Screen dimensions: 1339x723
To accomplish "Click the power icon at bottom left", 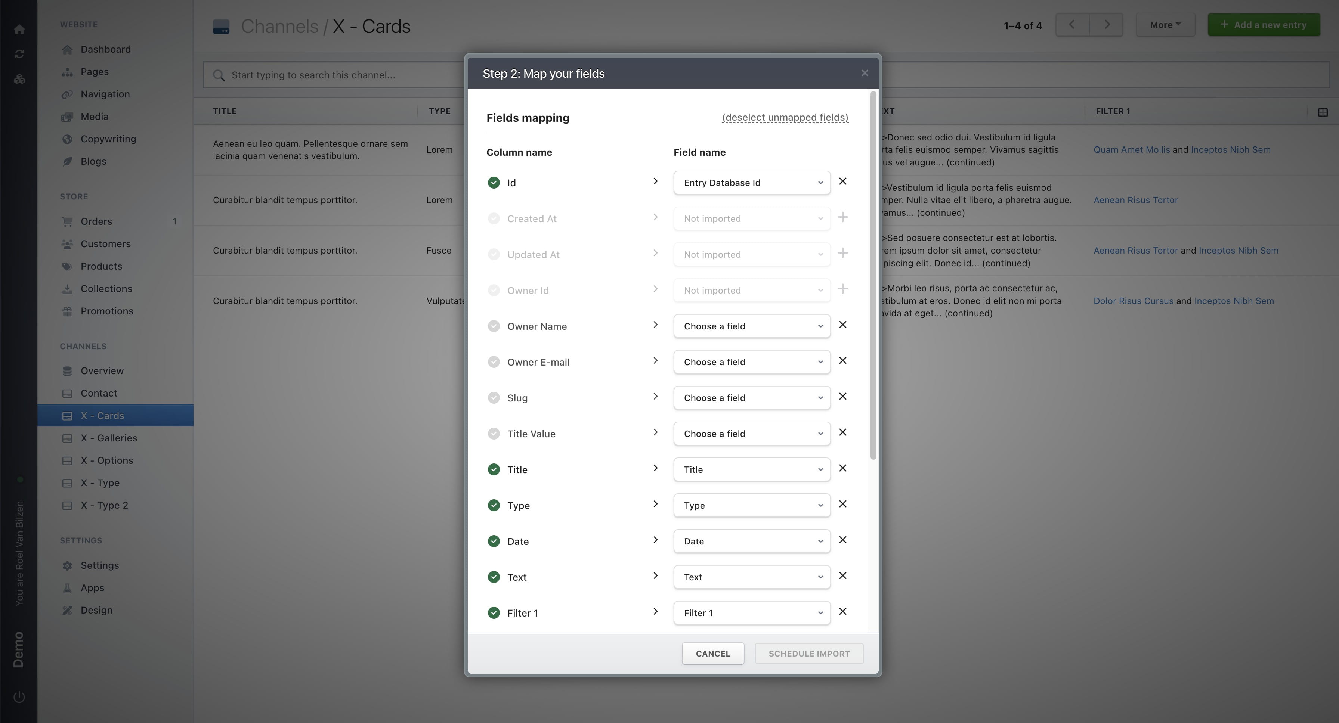I will (19, 696).
